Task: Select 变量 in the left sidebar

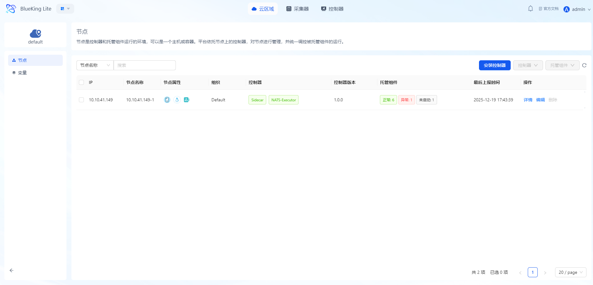Action: tap(35, 73)
